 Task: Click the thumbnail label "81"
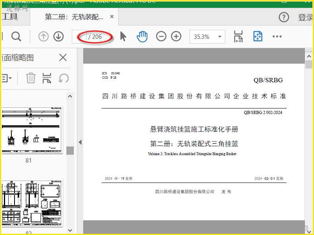[x=28, y=161]
